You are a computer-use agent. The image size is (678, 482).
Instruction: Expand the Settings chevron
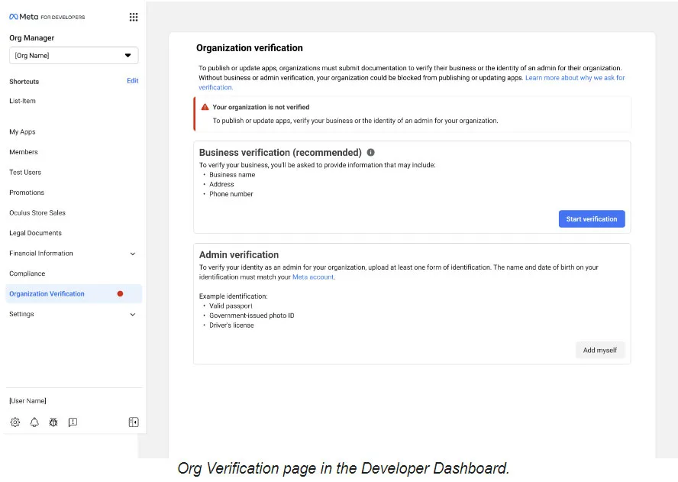(x=133, y=315)
